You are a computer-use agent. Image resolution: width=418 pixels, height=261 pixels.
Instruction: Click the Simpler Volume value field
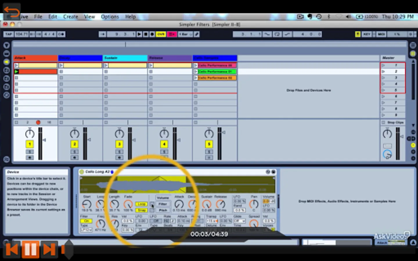point(269,201)
